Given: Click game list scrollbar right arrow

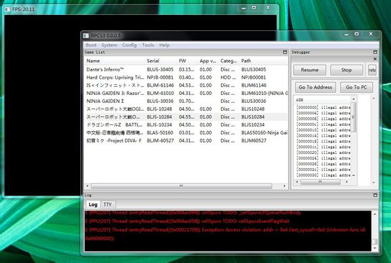Looking at the screenshot, I should pyautogui.click(x=284, y=186).
